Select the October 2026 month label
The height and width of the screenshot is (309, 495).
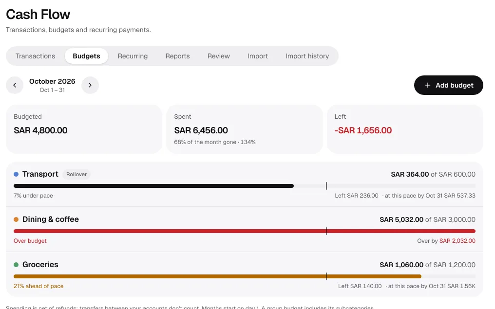tap(52, 81)
